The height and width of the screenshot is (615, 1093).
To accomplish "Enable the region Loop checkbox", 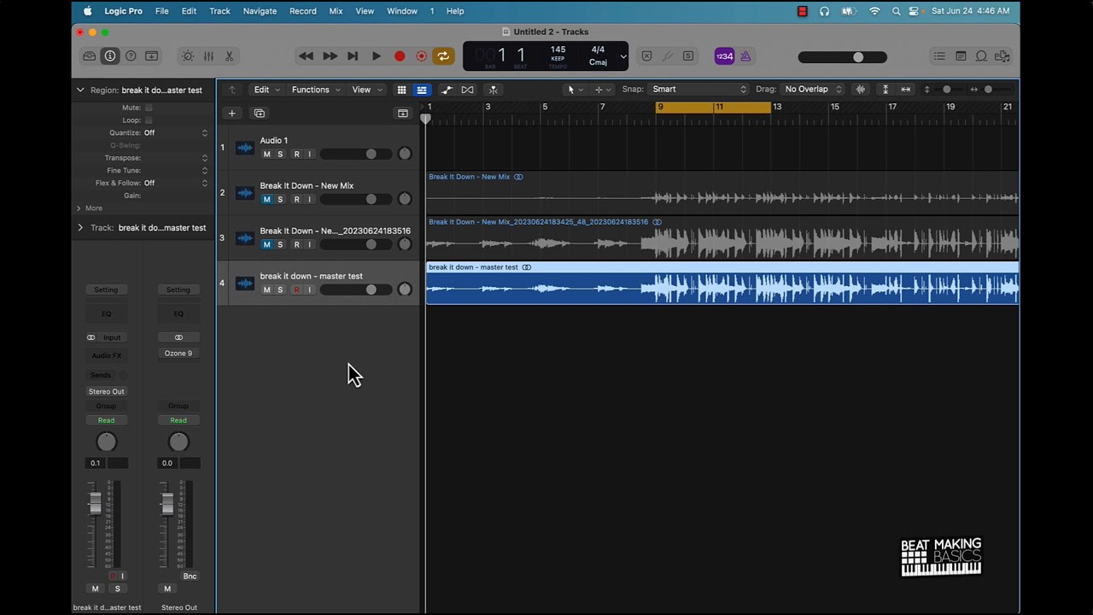I will coord(149,120).
